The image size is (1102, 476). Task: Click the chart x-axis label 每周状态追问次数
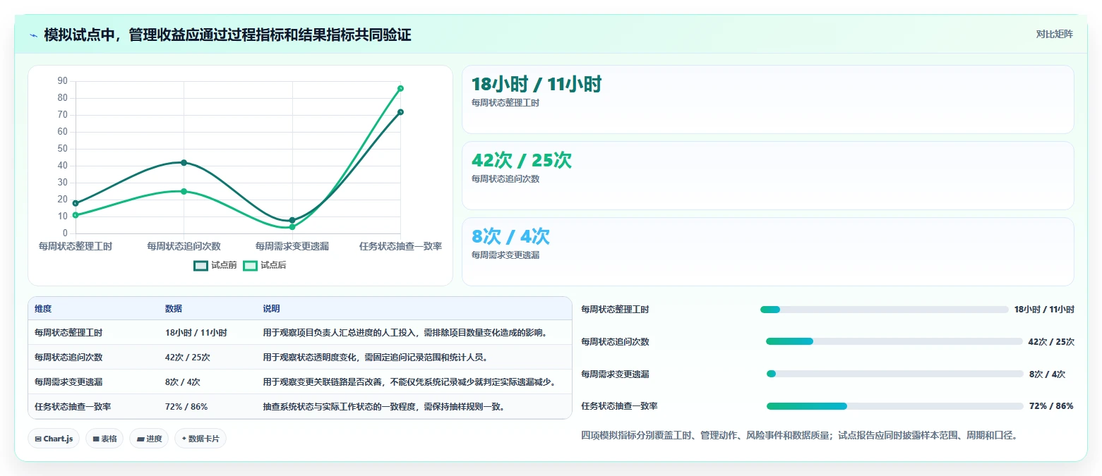tap(184, 246)
